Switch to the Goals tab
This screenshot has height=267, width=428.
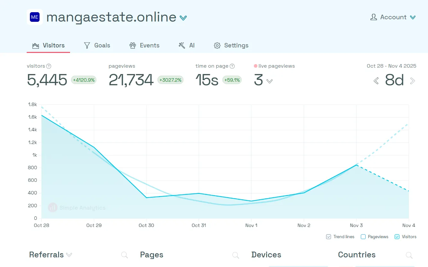102,45
